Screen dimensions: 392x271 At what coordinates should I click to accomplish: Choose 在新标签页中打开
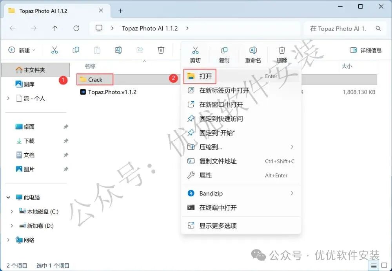coord(241,90)
